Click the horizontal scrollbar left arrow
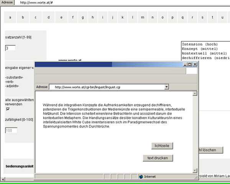The width and height of the screenshot is (230, 184). click(x=3, y=179)
